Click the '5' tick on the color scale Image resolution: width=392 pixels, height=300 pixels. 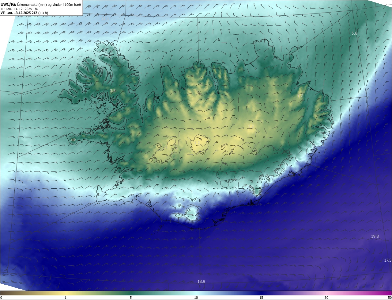(131, 298)
